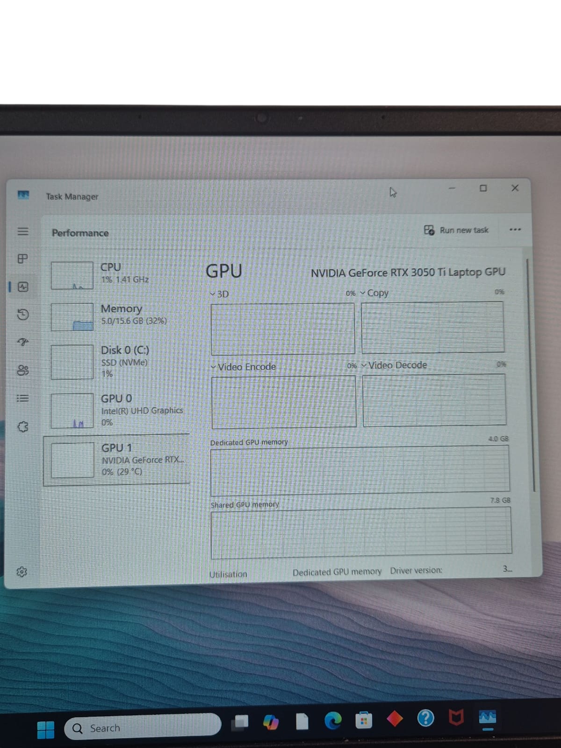Open the Services page puzzle icon
The height and width of the screenshot is (748, 561).
(23, 426)
